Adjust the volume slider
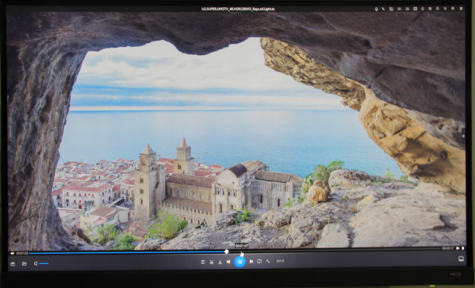 click(44, 263)
